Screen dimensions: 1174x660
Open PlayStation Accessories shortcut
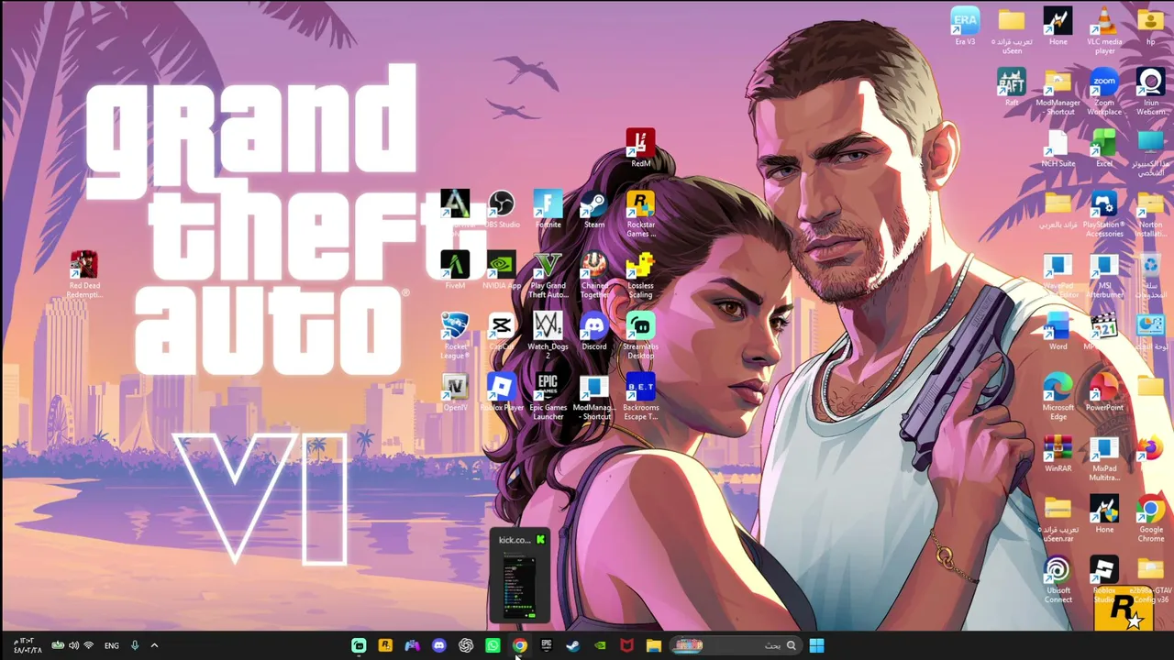(x=1104, y=214)
